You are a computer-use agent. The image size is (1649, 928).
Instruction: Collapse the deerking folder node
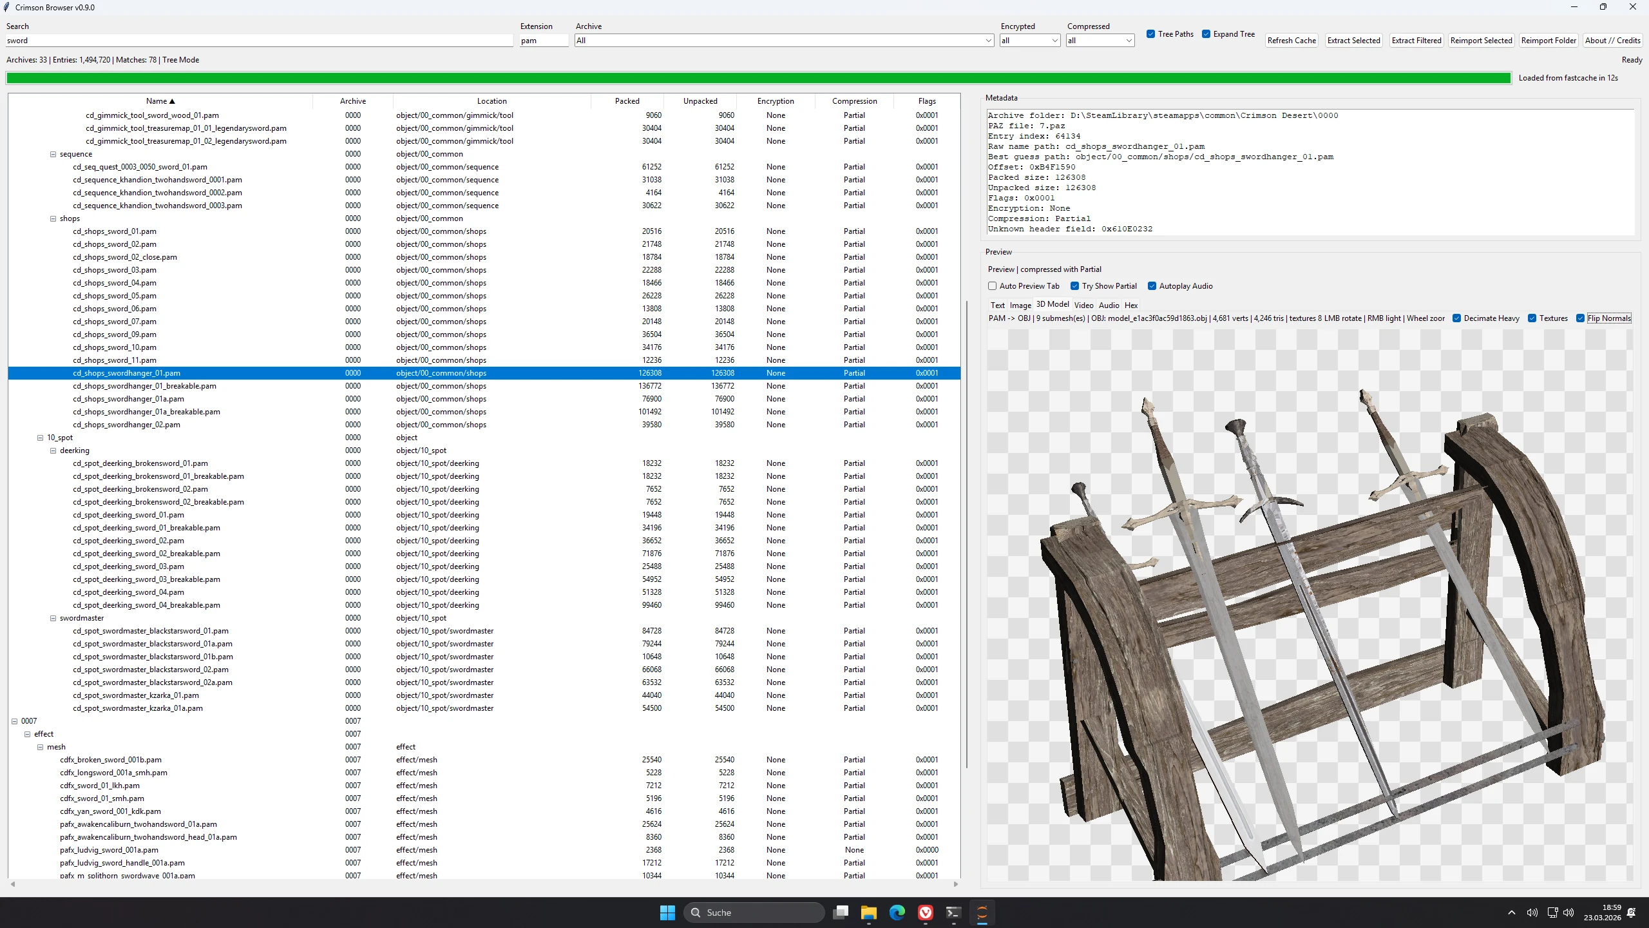pyautogui.click(x=53, y=450)
